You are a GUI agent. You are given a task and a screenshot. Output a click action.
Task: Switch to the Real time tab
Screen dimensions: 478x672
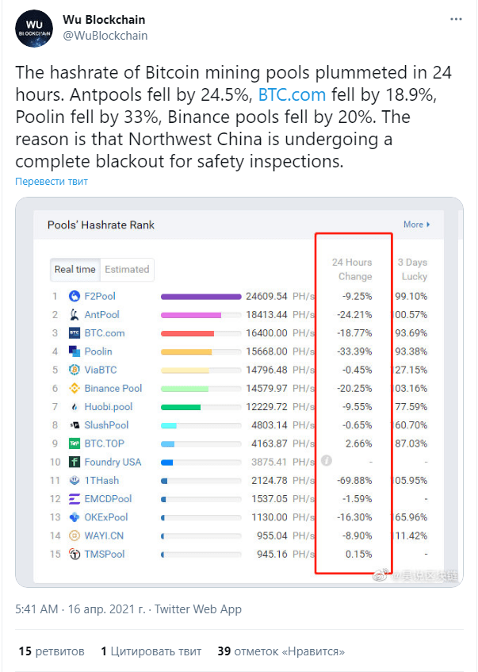tap(75, 270)
